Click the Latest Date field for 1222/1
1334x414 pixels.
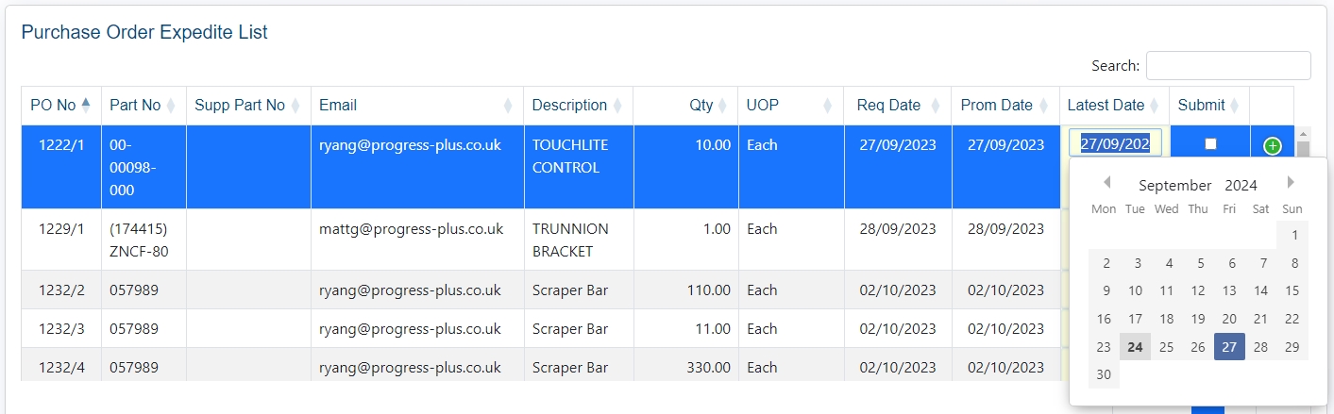pos(1115,144)
